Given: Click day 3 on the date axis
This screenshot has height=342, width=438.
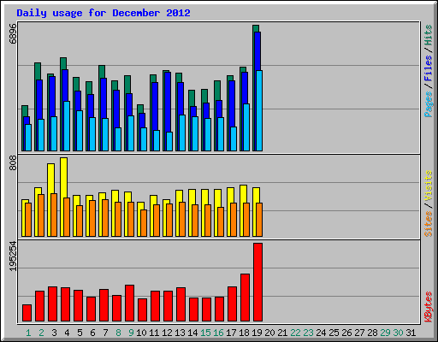Looking at the screenshot, I should click(54, 333).
